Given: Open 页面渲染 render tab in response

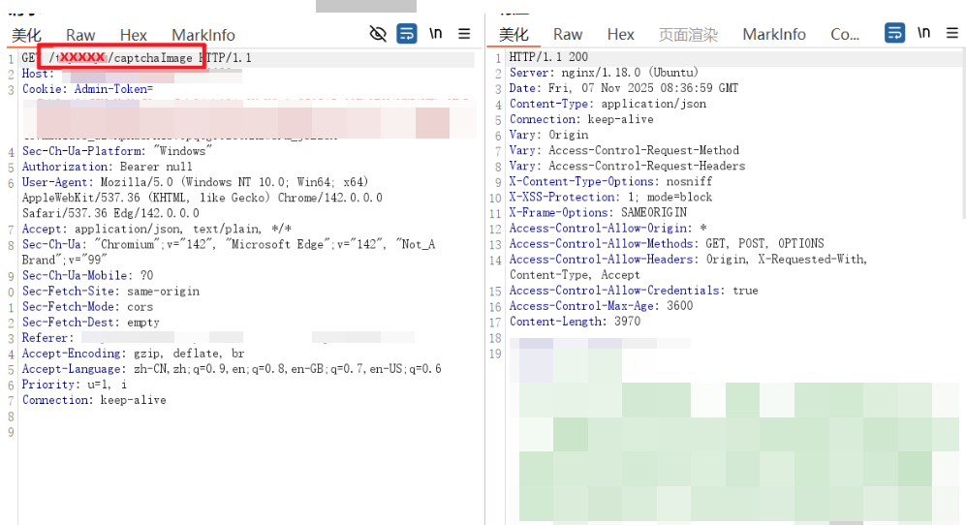Looking at the screenshot, I should [688, 35].
